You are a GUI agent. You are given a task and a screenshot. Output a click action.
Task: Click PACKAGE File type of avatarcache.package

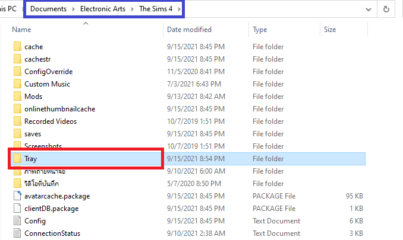(274, 196)
